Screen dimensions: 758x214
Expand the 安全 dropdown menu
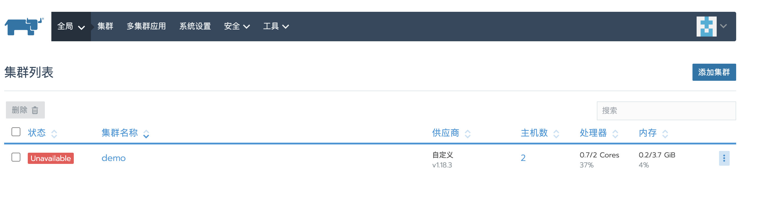point(237,27)
